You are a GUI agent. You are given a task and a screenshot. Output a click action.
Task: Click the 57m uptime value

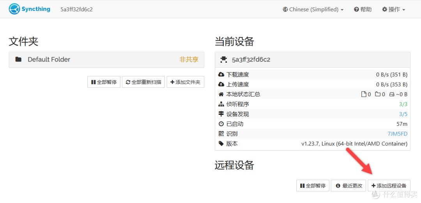(x=402, y=124)
